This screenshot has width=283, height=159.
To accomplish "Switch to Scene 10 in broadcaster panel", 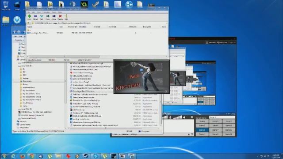I will [229, 125].
